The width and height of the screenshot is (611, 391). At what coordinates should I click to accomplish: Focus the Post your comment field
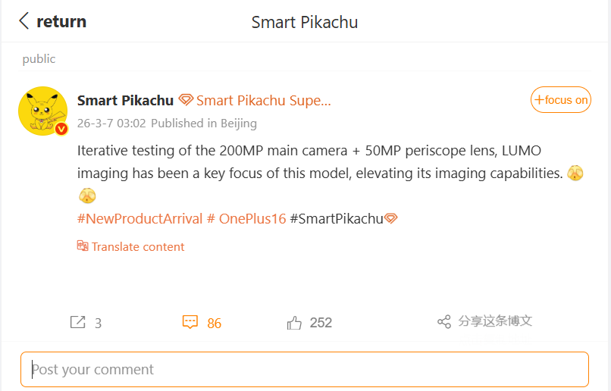pyautogui.click(x=305, y=370)
